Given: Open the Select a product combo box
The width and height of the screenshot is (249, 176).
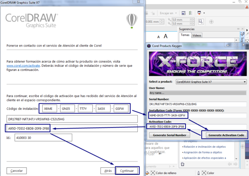Looking at the screenshot, I should (x=211, y=82).
